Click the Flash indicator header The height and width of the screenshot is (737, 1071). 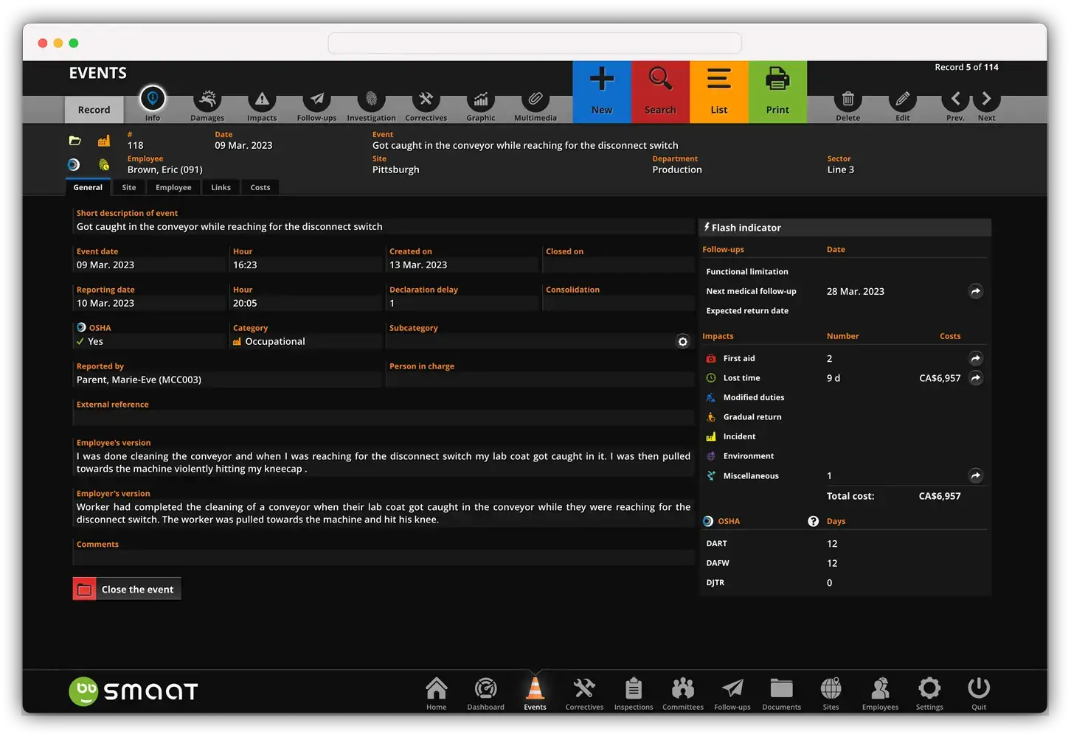tap(845, 228)
